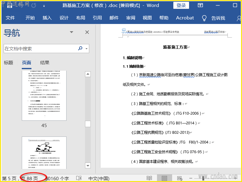Click the line (2) 施工合同、地质勘察报告
The image size is (242, 182).
(x=168, y=94)
